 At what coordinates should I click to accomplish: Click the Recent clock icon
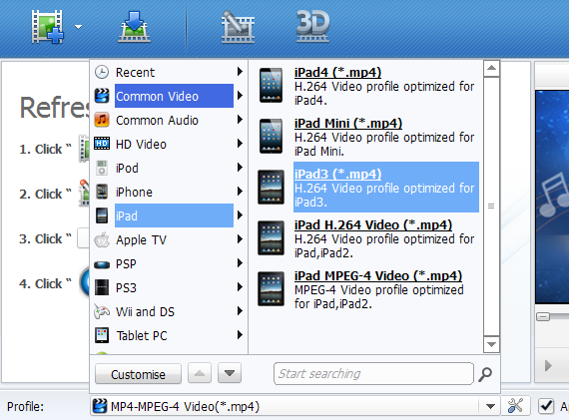point(102,72)
